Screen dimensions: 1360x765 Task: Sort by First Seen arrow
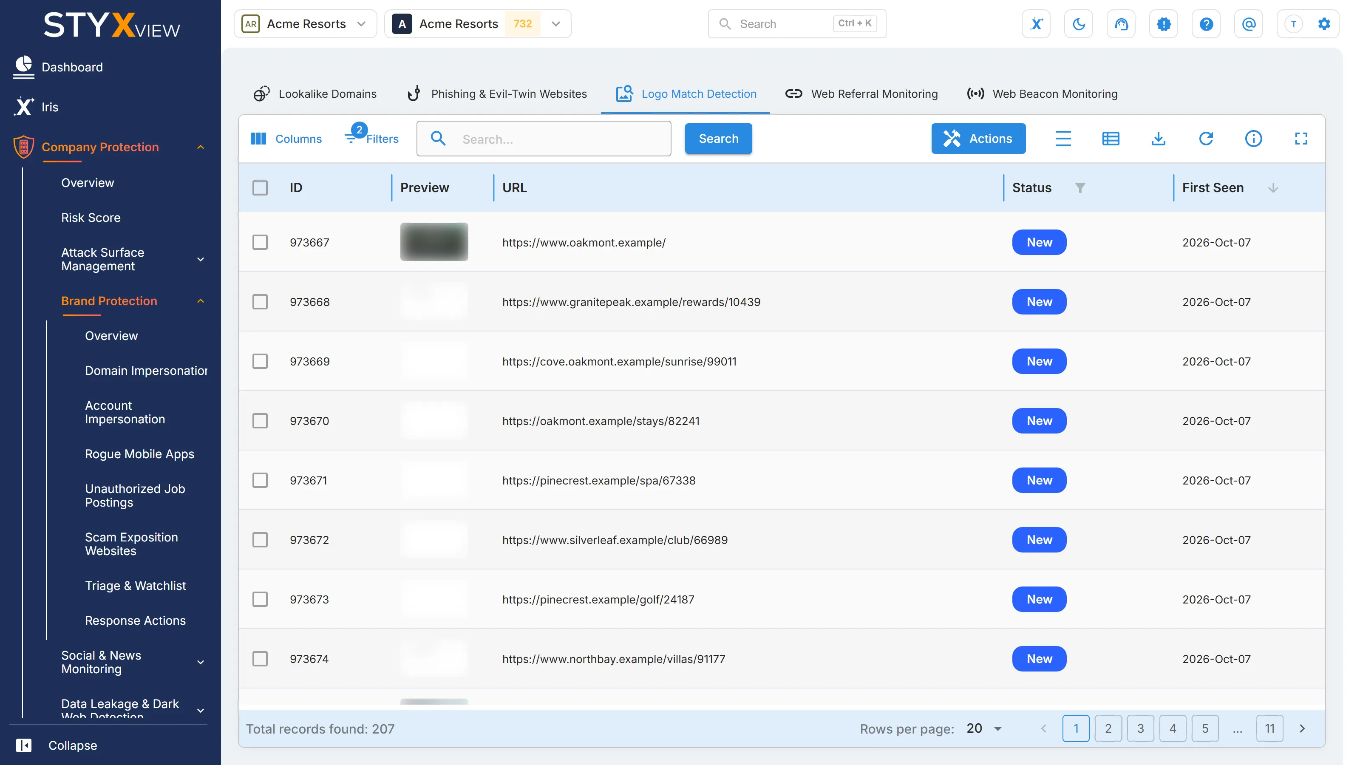click(x=1273, y=187)
